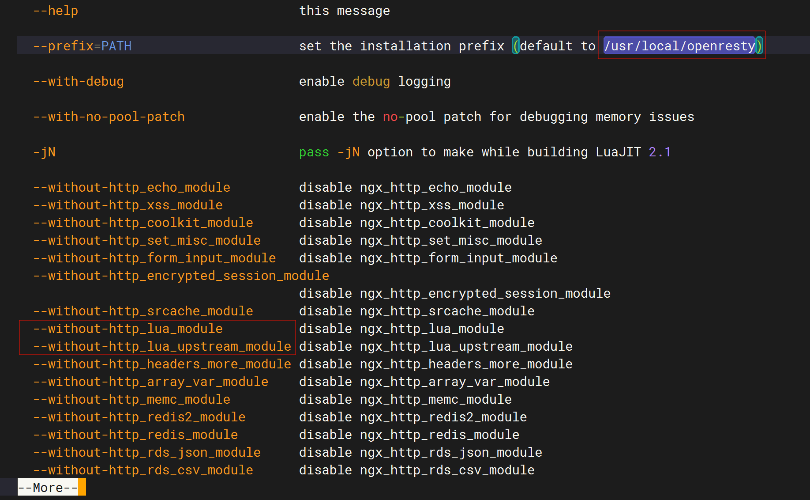
Task: Click 'disable ngx_http_lua_module' description
Action: (x=402, y=329)
